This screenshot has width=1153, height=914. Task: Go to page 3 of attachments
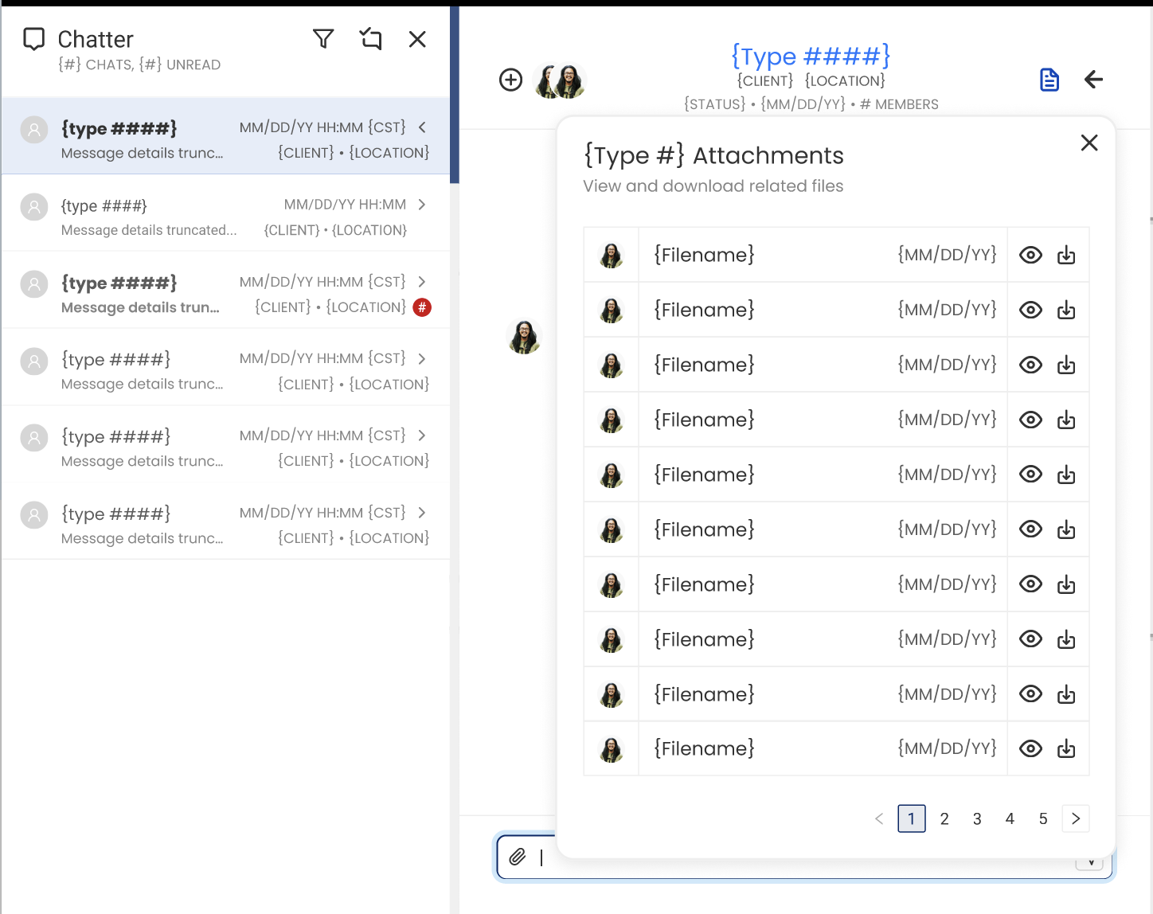coord(977,819)
